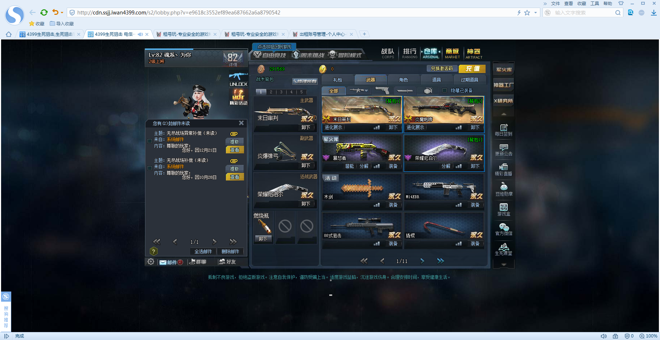Select the 全部 weapon filter tab

tap(334, 91)
